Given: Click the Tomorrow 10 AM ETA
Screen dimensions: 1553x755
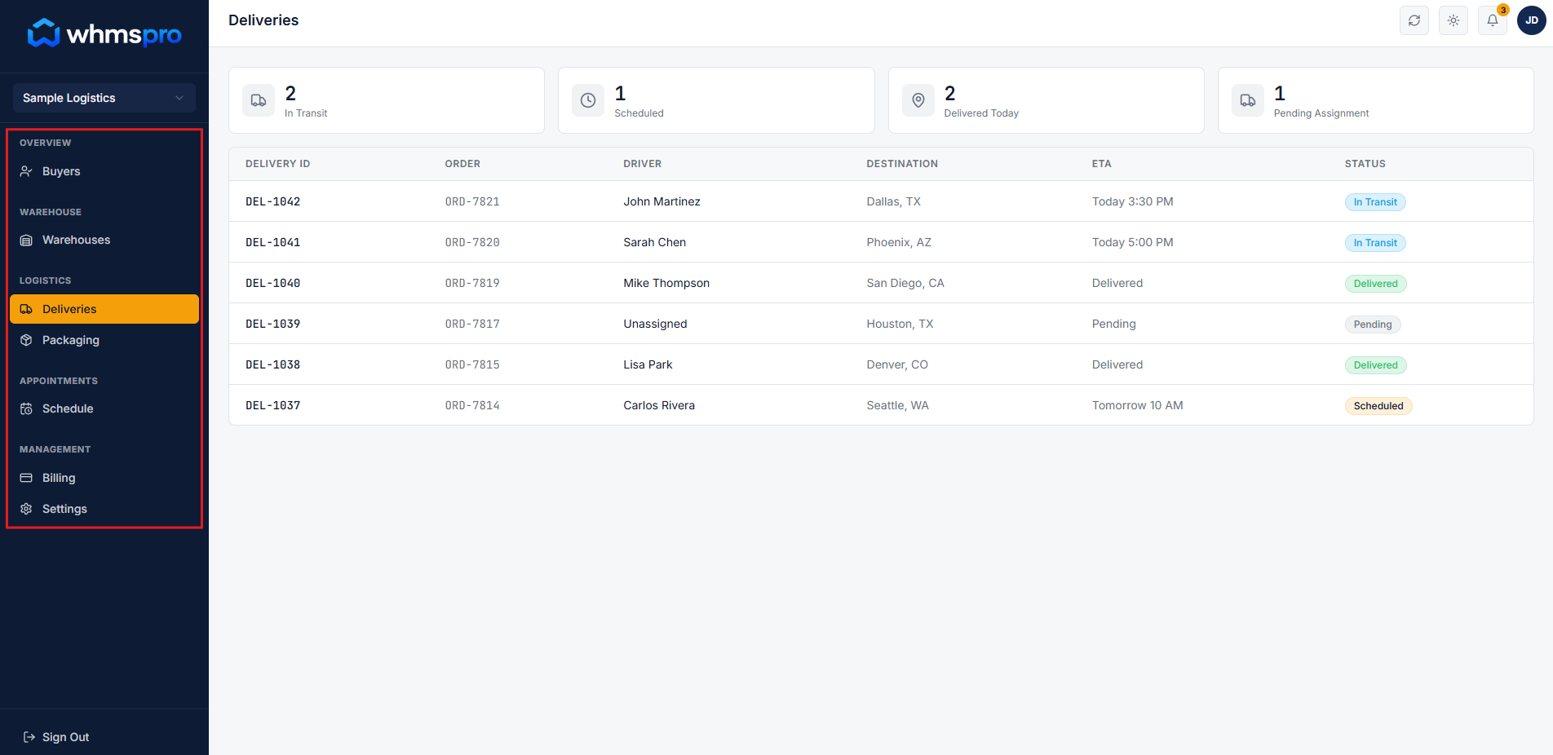Looking at the screenshot, I should click(1138, 405).
